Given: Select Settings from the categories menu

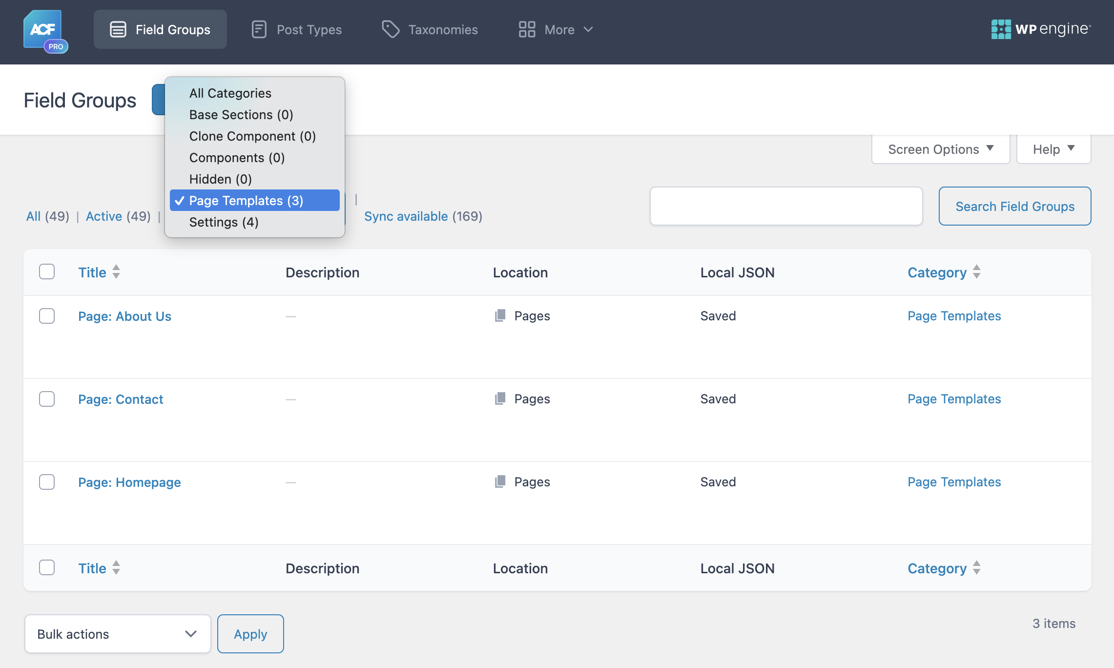Looking at the screenshot, I should [x=224, y=222].
